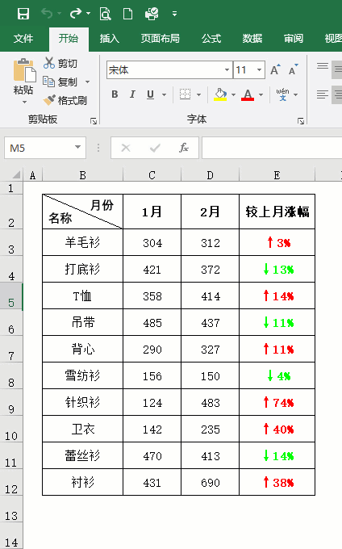
Task: Expand the font size dropdown arrow
Action: point(259,70)
